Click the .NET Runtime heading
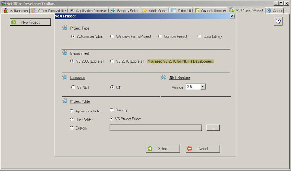This screenshot has height=171, width=291. coord(179,77)
